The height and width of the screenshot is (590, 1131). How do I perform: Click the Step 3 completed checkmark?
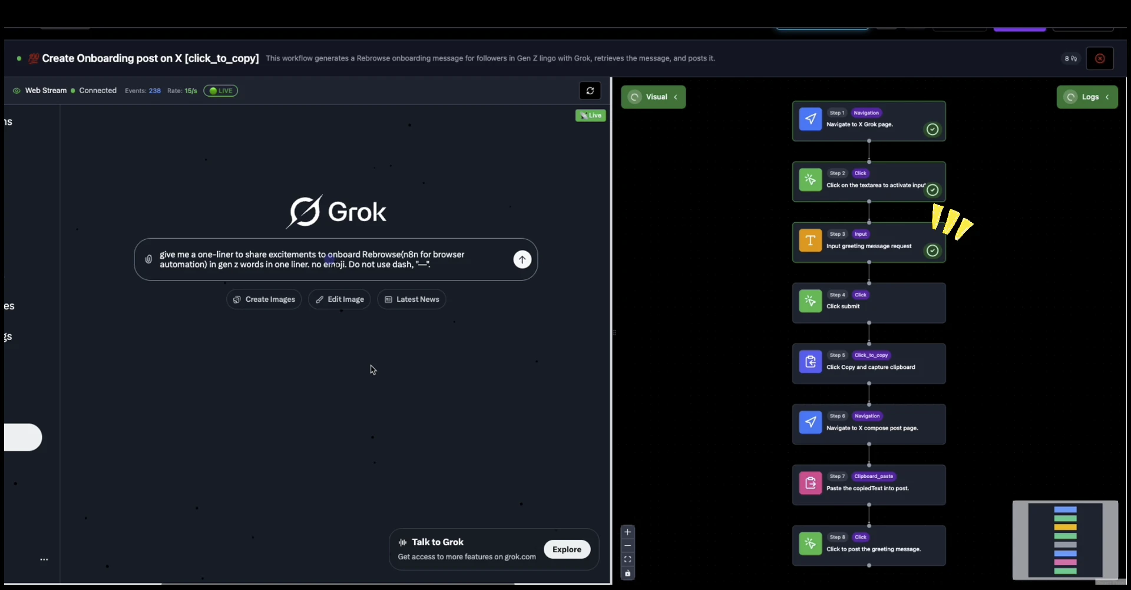932,250
